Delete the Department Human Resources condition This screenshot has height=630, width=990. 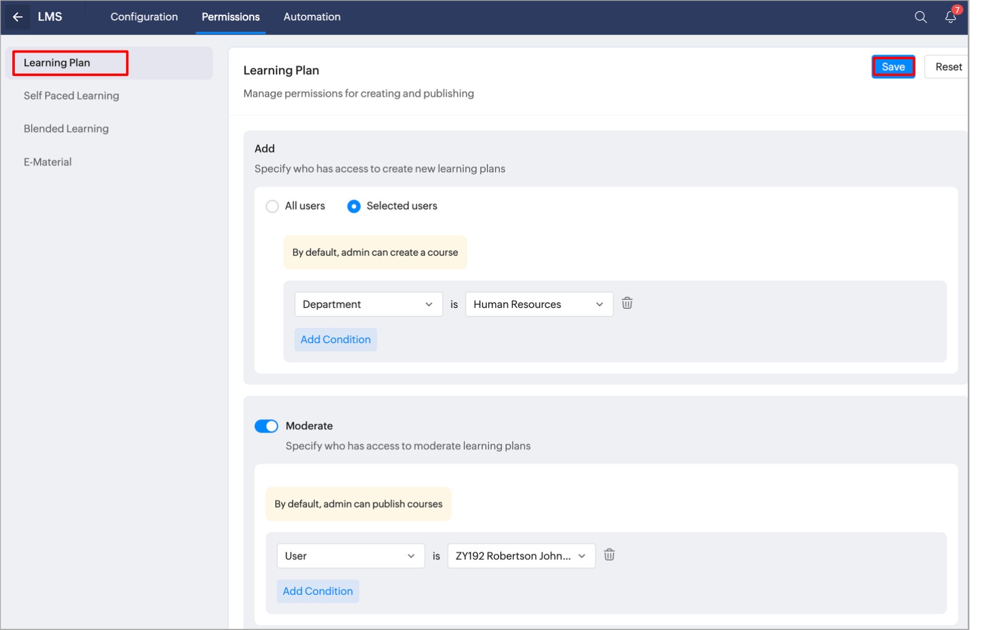(x=627, y=303)
